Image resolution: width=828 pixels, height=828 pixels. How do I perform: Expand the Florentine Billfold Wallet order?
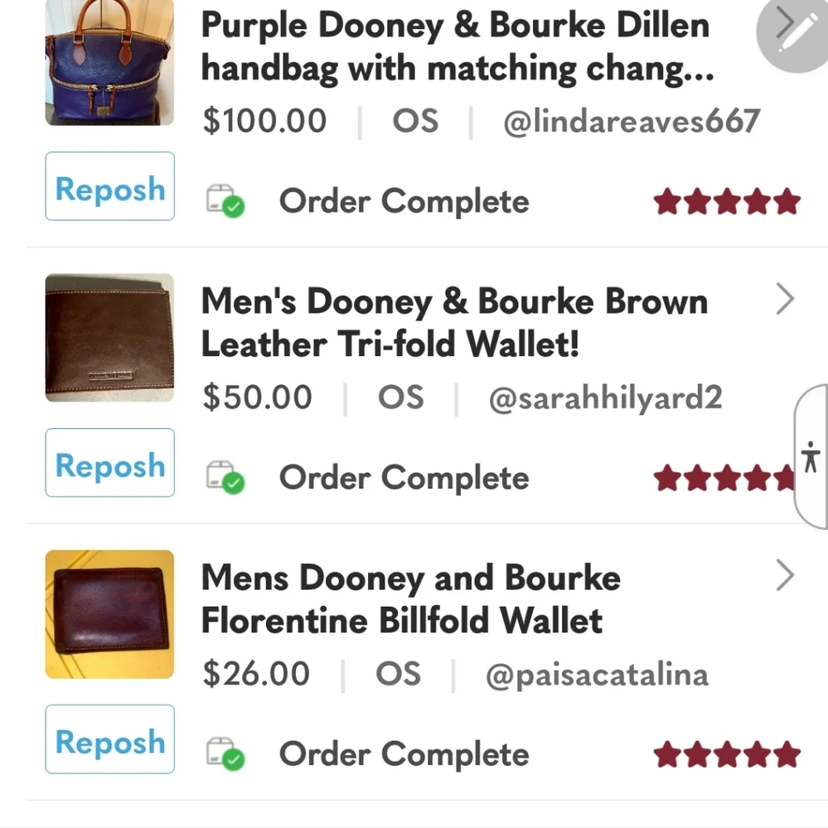coord(784,576)
